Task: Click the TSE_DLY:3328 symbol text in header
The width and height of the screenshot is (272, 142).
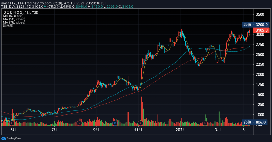Action: (13, 7)
